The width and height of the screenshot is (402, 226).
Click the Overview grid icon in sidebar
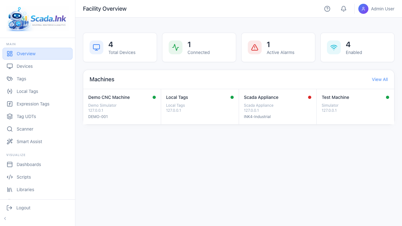tap(10, 54)
